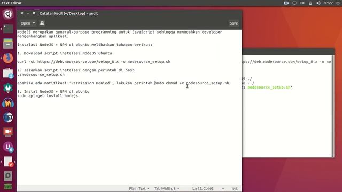Click line '2. Jalankan script instalasi dengan perintah'
This screenshot has height=192, width=342.
(x=76, y=70)
